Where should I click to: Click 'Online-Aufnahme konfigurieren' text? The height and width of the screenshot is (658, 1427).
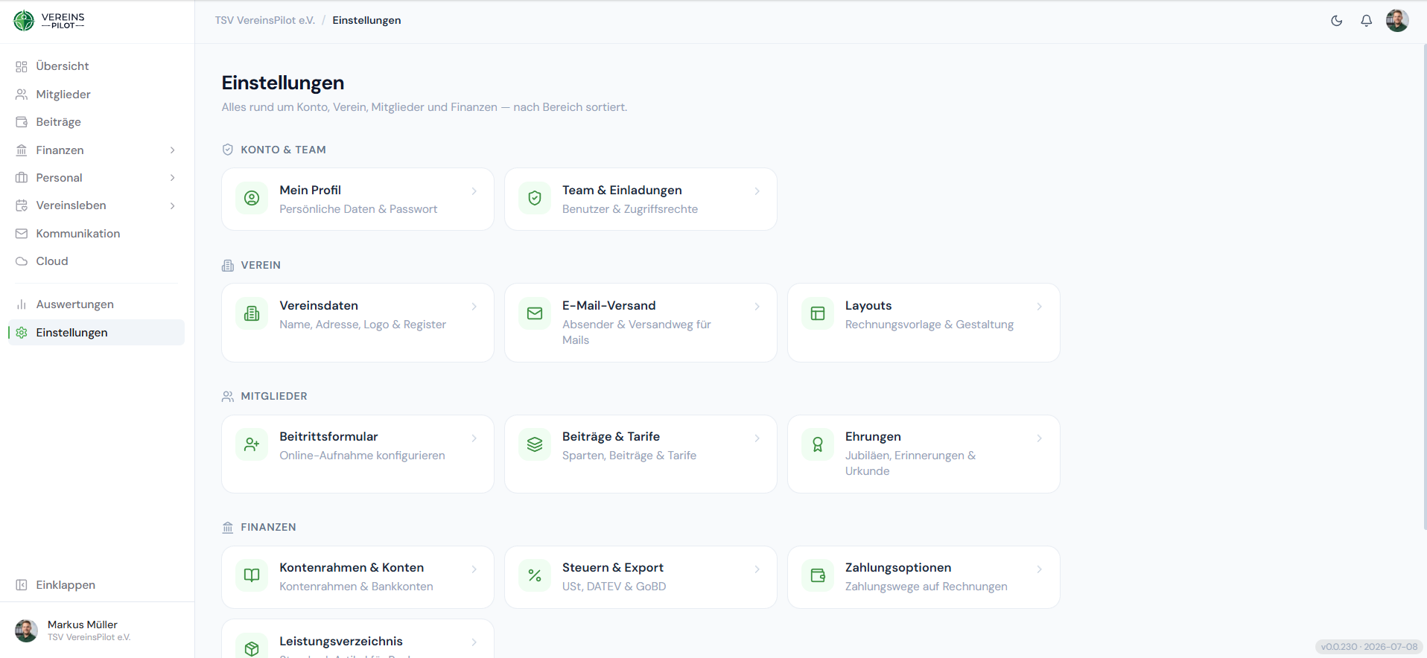click(362, 456)
